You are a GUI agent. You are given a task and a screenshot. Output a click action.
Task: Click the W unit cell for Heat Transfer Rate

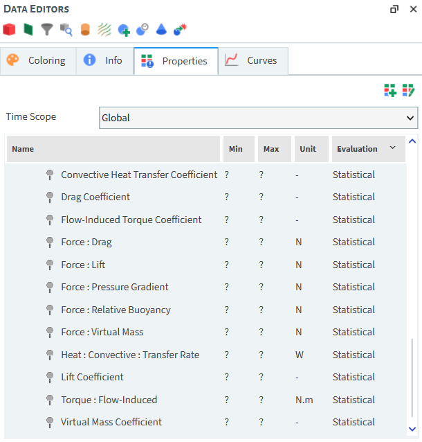(300, 355)
